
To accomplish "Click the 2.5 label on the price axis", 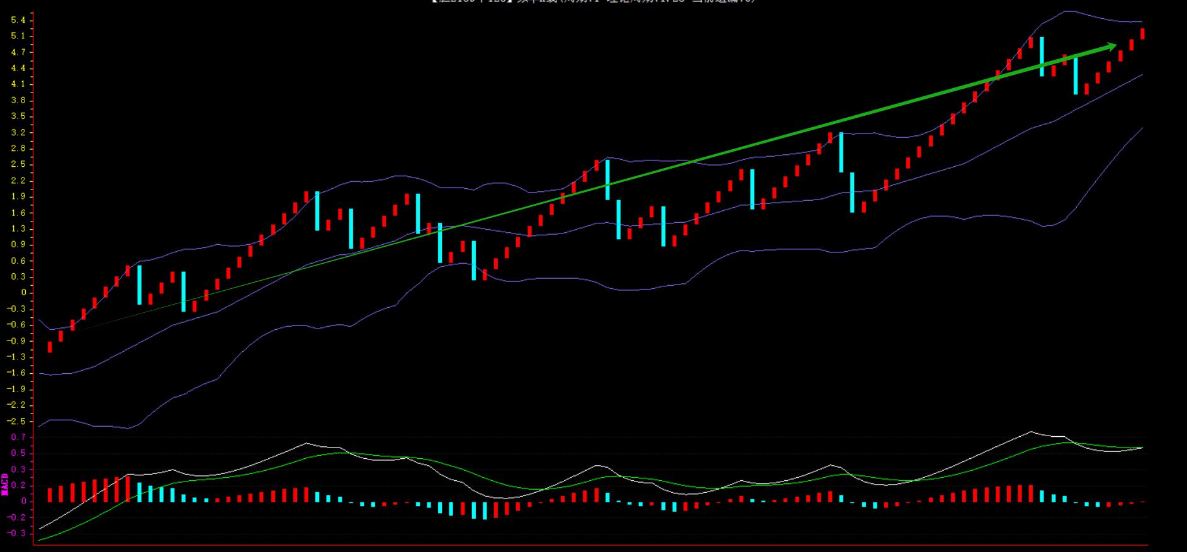I will [x=18, y=164].
